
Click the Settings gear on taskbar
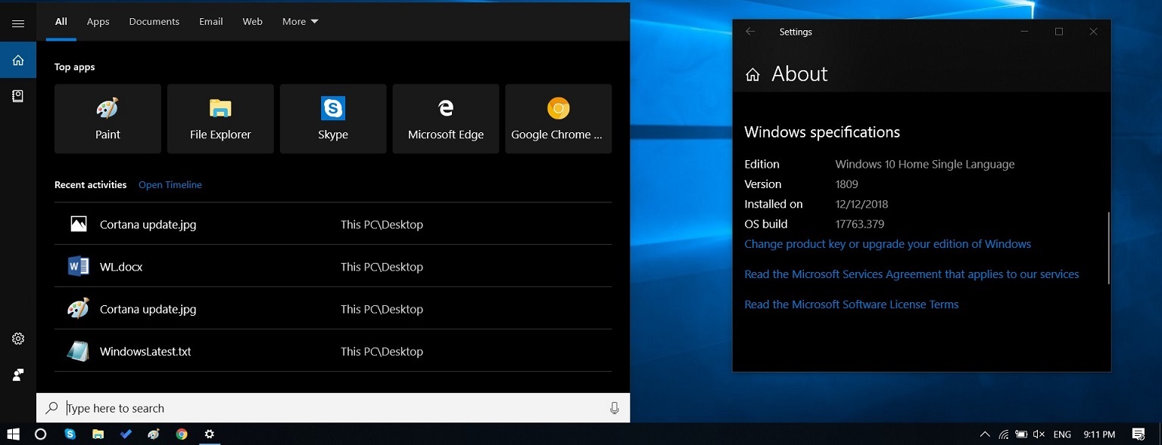pos(210,434)
